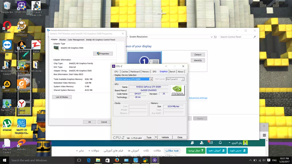292x164 pixels.
Task: Open the Advanced settings link
Action: (x=198, y=98)
